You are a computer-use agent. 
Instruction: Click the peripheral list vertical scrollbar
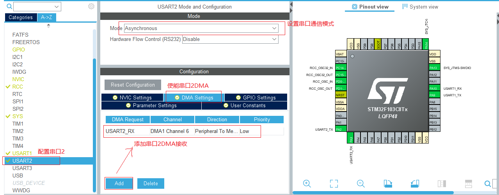click(x=94, y=125)
